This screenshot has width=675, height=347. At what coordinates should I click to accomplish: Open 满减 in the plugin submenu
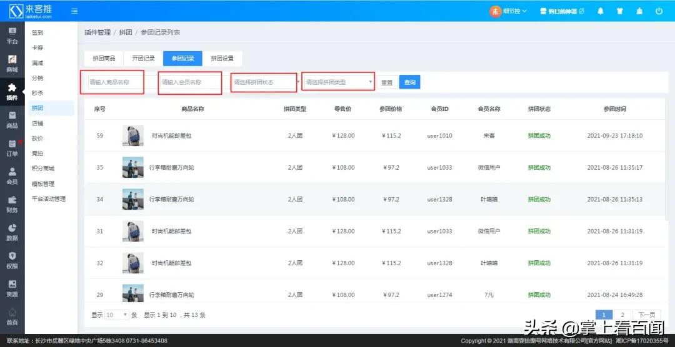coord(37,63)
